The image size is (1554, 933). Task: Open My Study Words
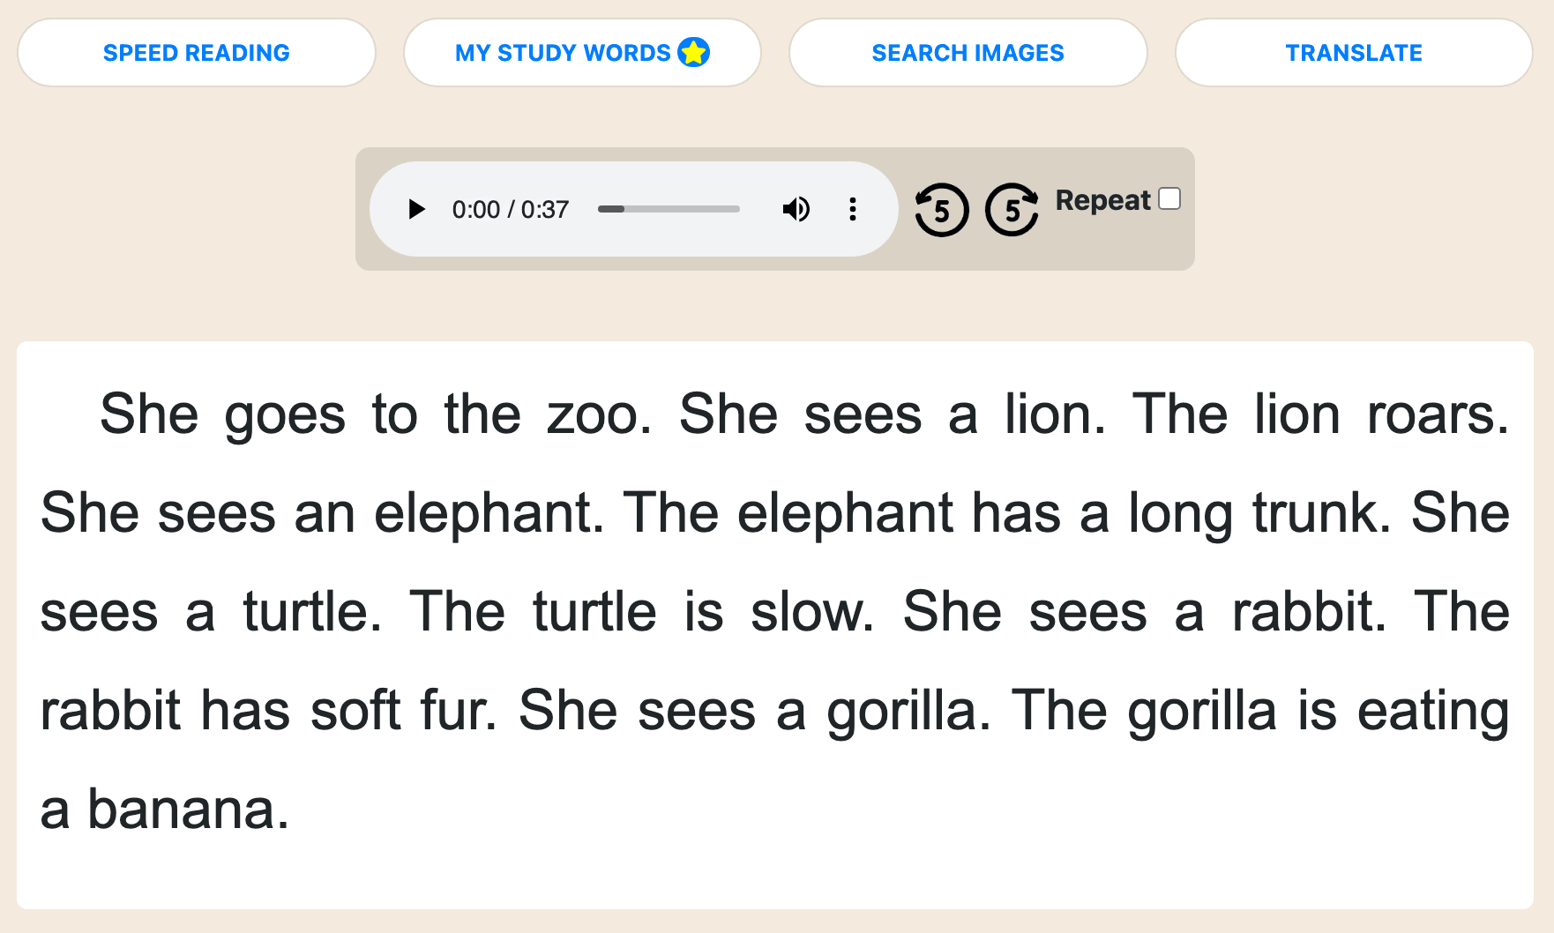pos(561,53)
